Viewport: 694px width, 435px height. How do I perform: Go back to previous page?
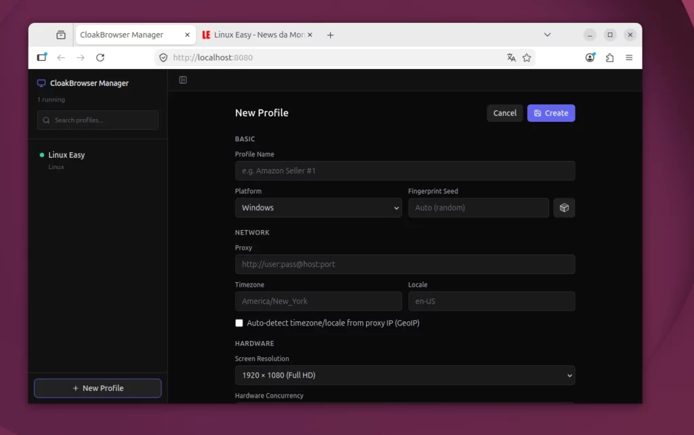pyautogui.click(x=61, y=58)
